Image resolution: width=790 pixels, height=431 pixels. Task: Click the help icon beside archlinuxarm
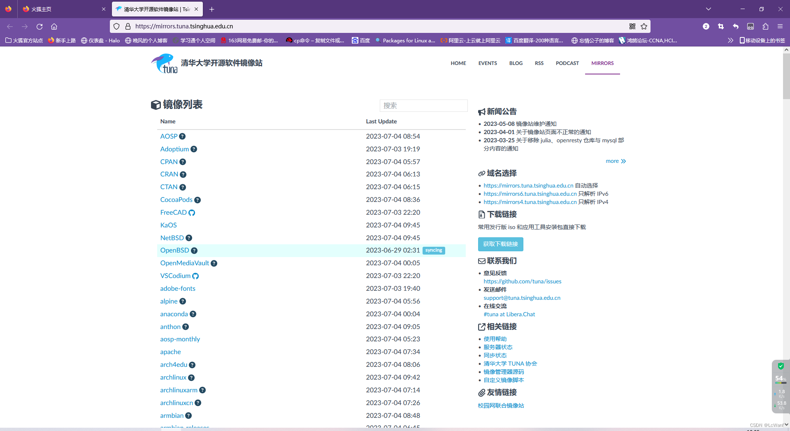click(202, 390)
